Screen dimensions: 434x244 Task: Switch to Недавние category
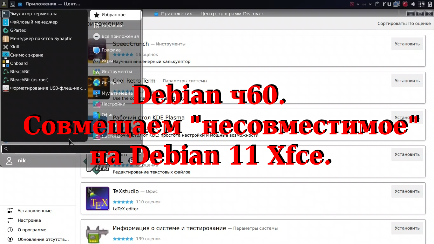pos(115,26)
